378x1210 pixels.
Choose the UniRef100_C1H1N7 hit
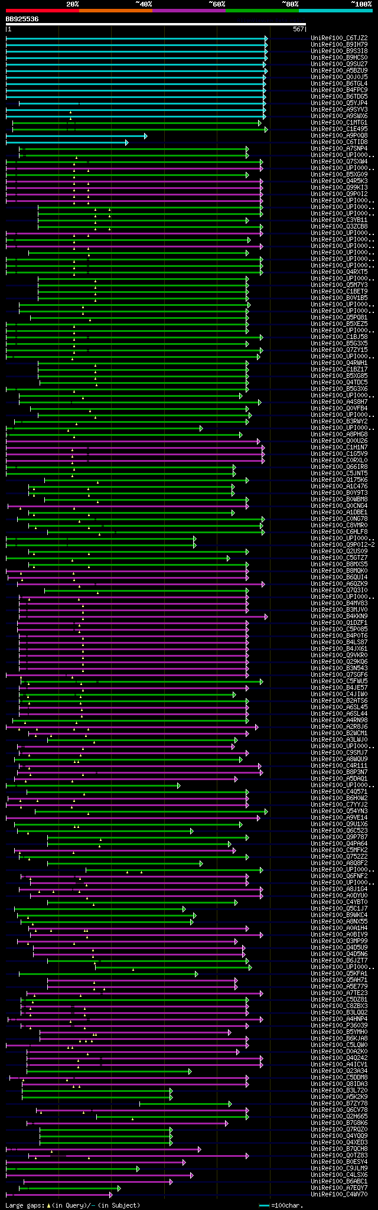coord(339,448)
